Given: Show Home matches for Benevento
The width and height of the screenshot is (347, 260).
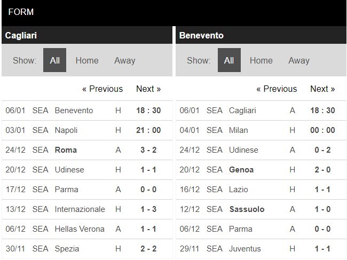Looking at the screenshot, I should tap(261, 60).
